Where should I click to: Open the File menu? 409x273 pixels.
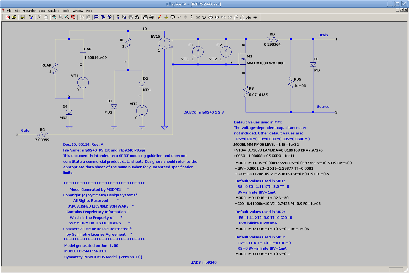[x=9, y=11]
